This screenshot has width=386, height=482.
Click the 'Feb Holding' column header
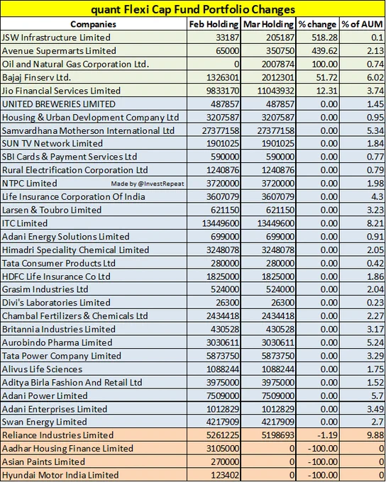(x=214, y=24)
